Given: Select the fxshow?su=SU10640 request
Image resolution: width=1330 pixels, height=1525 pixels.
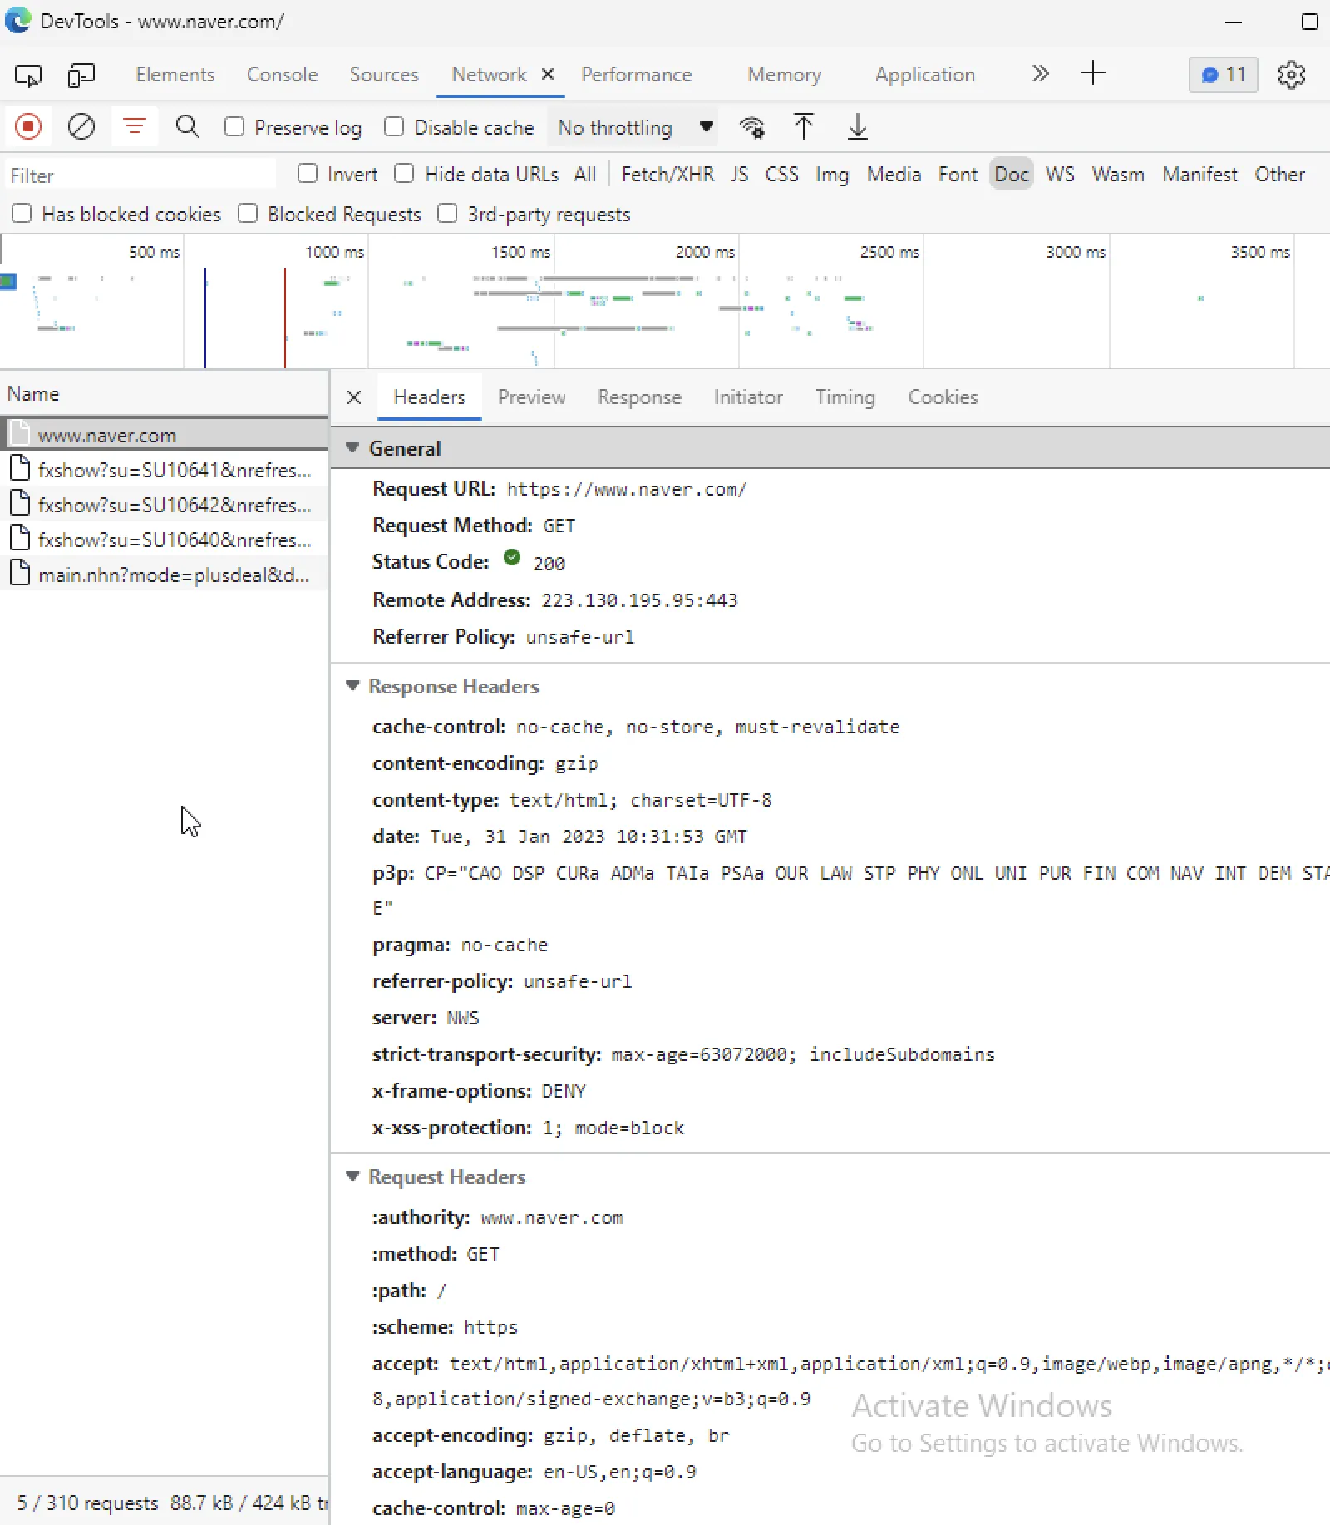Looking at the screenshot, I should coord(164,540).
